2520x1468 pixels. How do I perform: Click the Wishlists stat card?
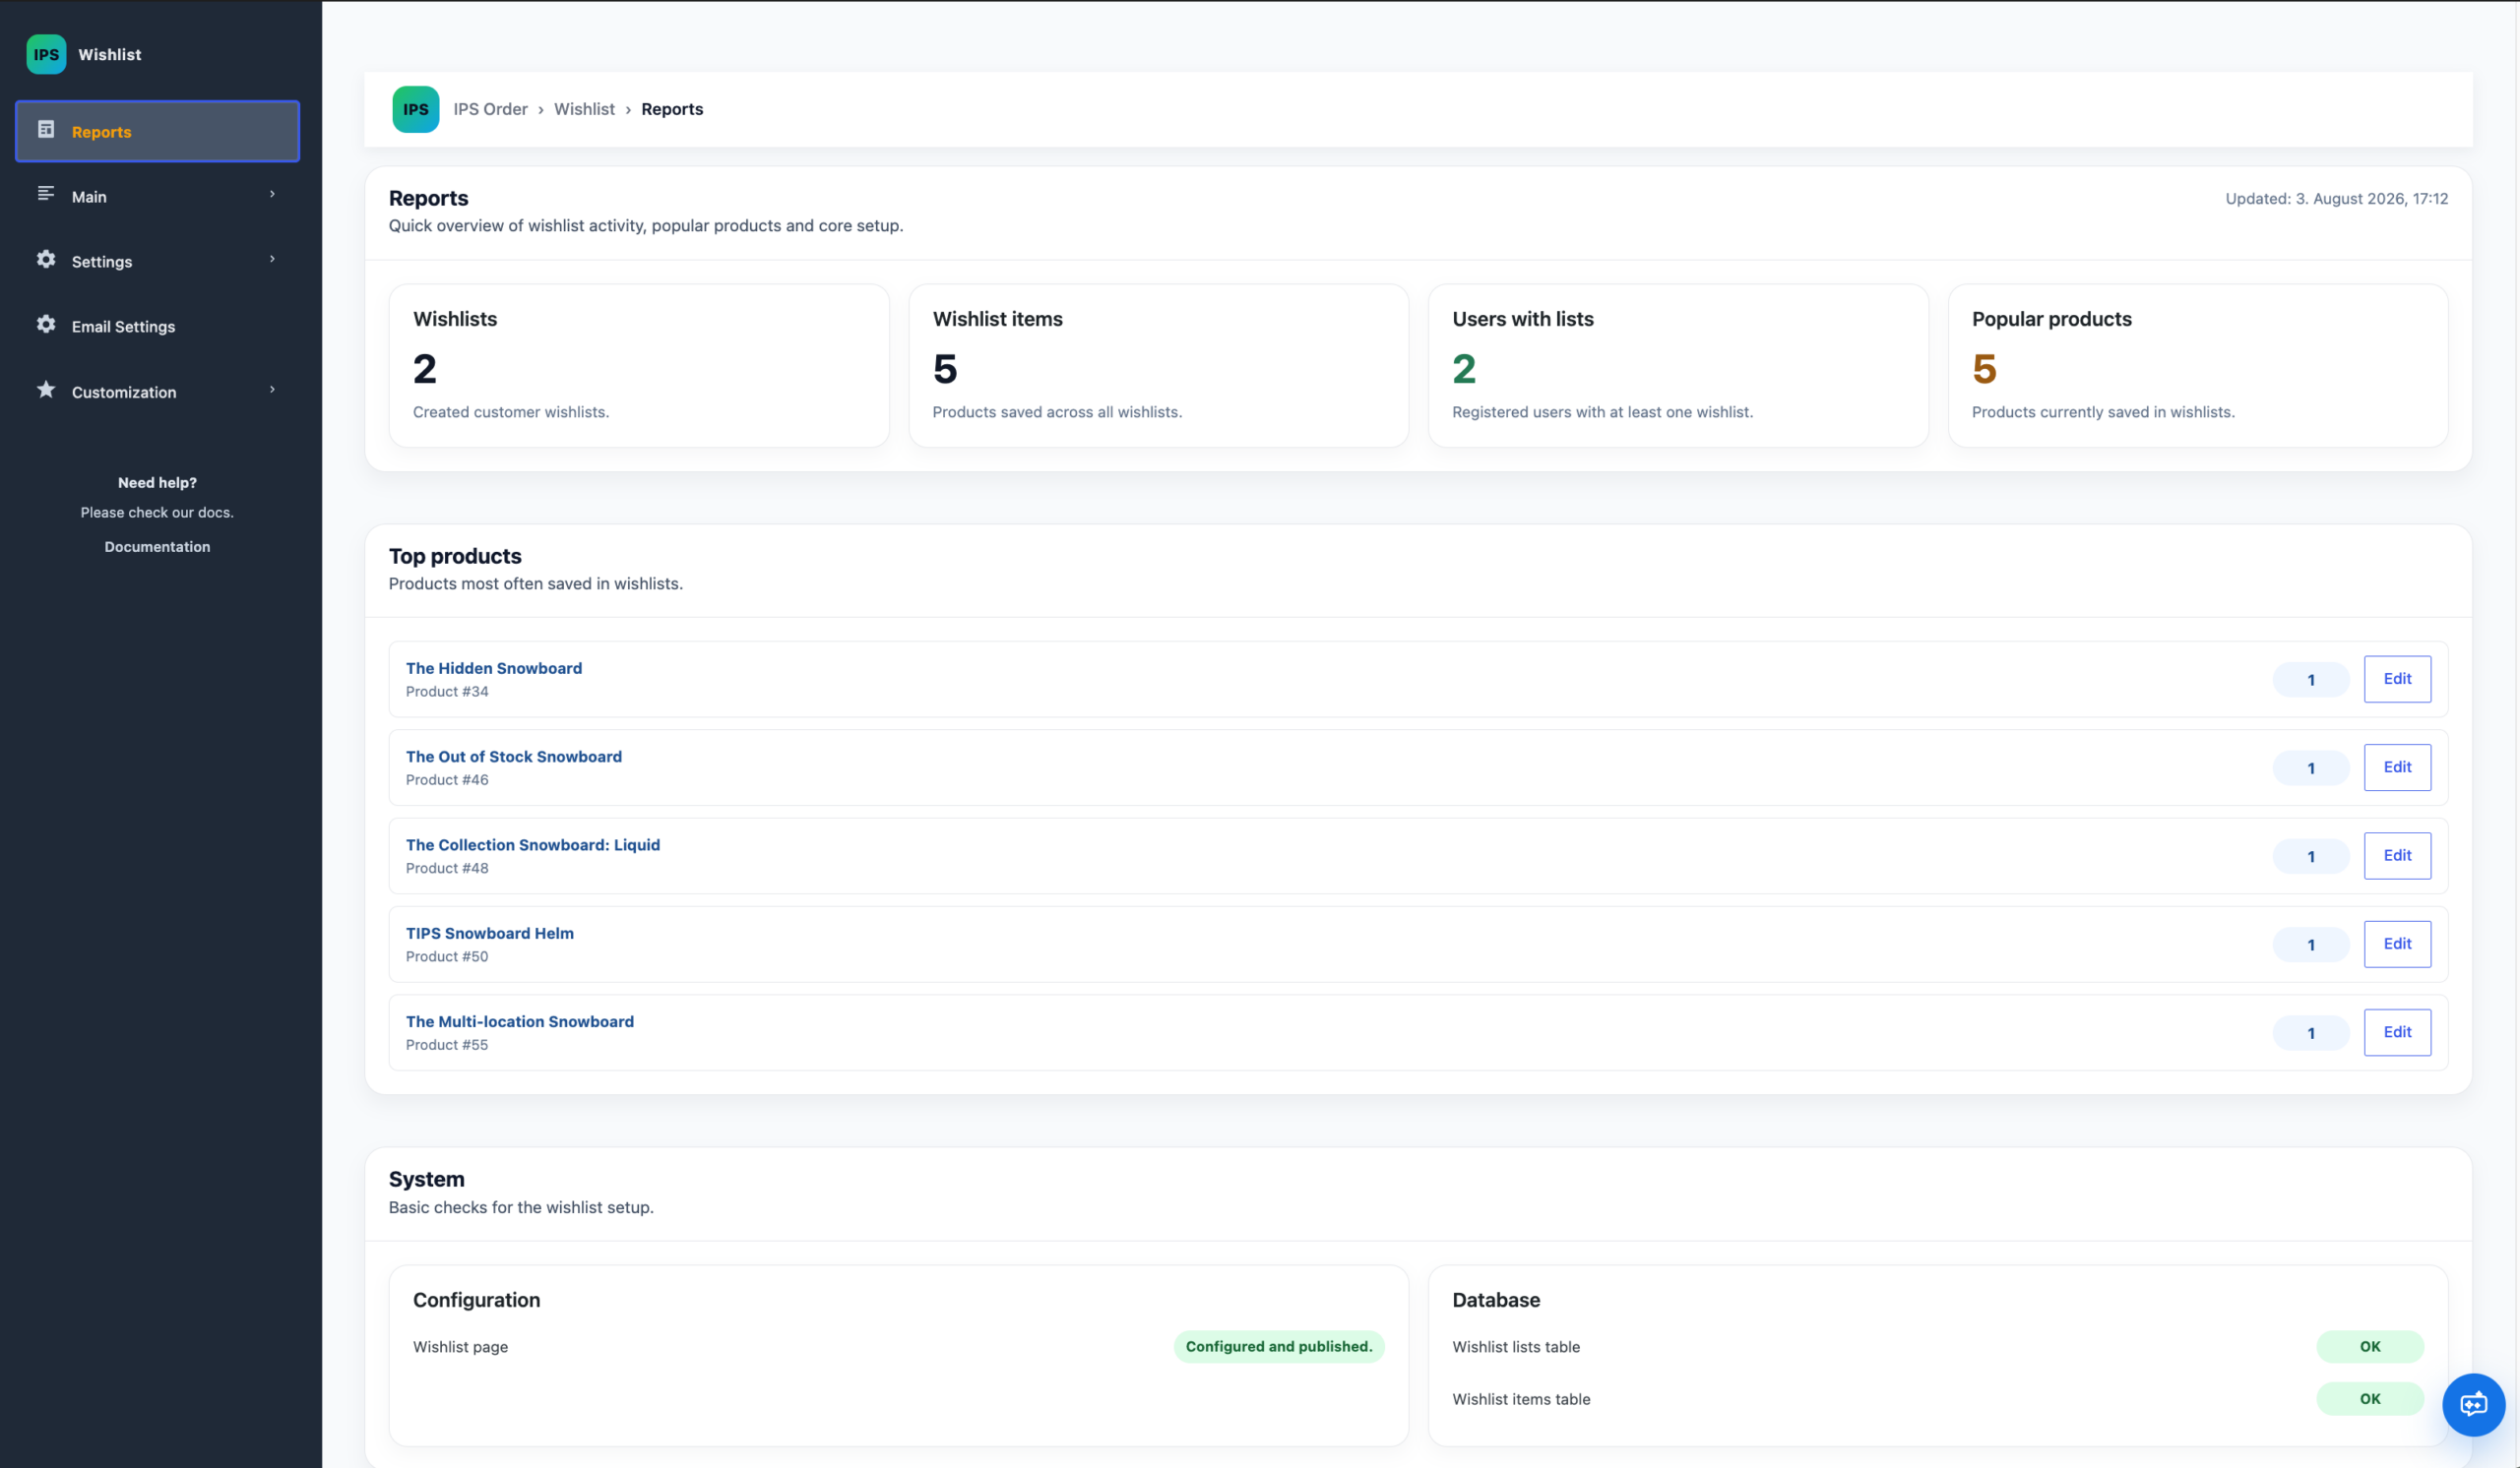[639, 366]
